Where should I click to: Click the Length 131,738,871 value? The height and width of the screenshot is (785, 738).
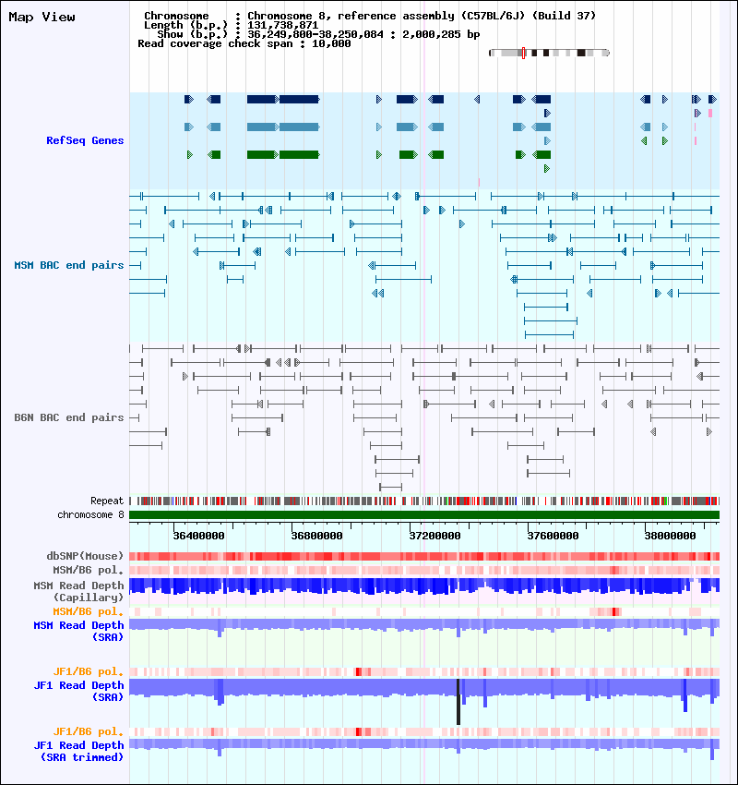(282, 25)
